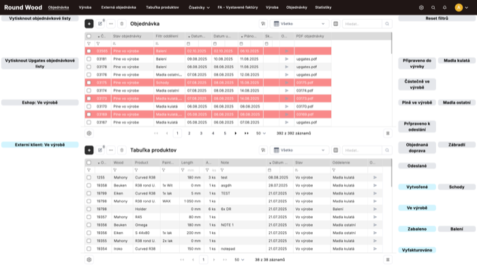
Task: Open Objednávky nav tab
Action: [296, 8]
